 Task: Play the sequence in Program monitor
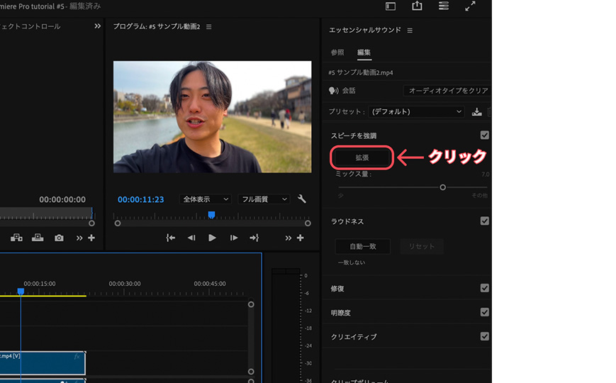click(212, 238)
